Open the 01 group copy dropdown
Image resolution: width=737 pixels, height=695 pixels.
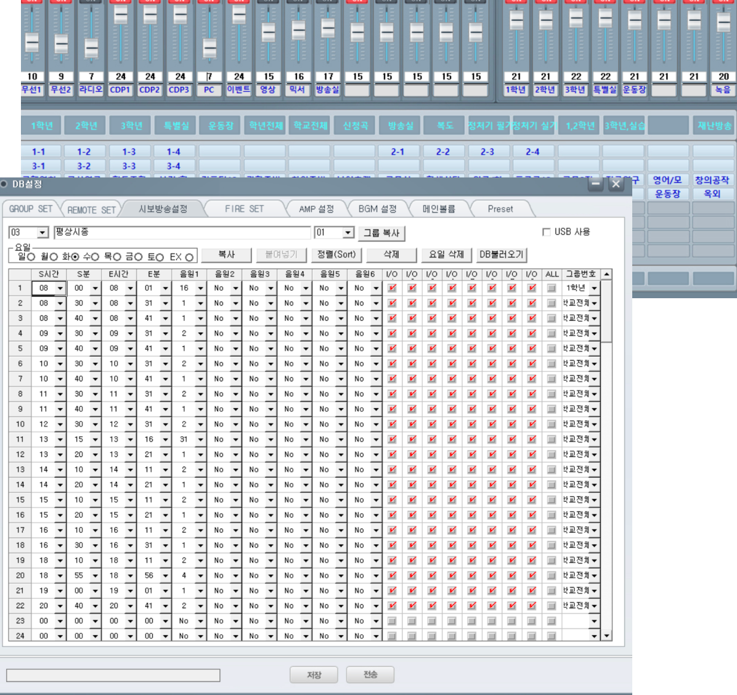coord(348,232)
